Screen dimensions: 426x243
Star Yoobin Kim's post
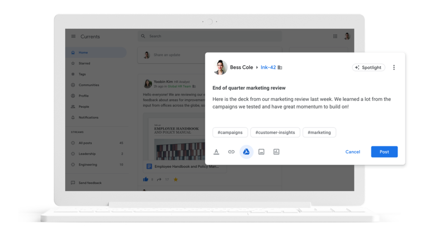click(x=176, y=179)
